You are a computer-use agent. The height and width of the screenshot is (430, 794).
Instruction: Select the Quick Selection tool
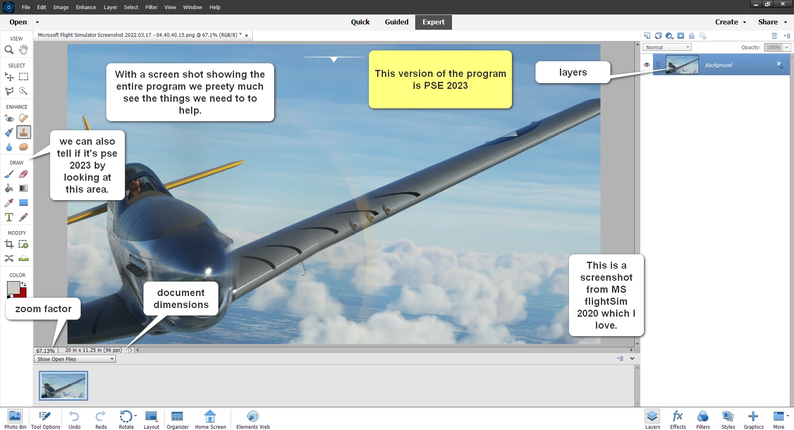coord(24,91)
